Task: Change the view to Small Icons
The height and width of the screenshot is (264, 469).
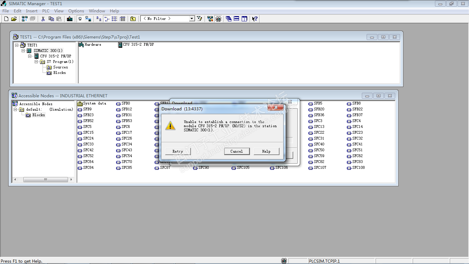Action: [x=106, y=19]
